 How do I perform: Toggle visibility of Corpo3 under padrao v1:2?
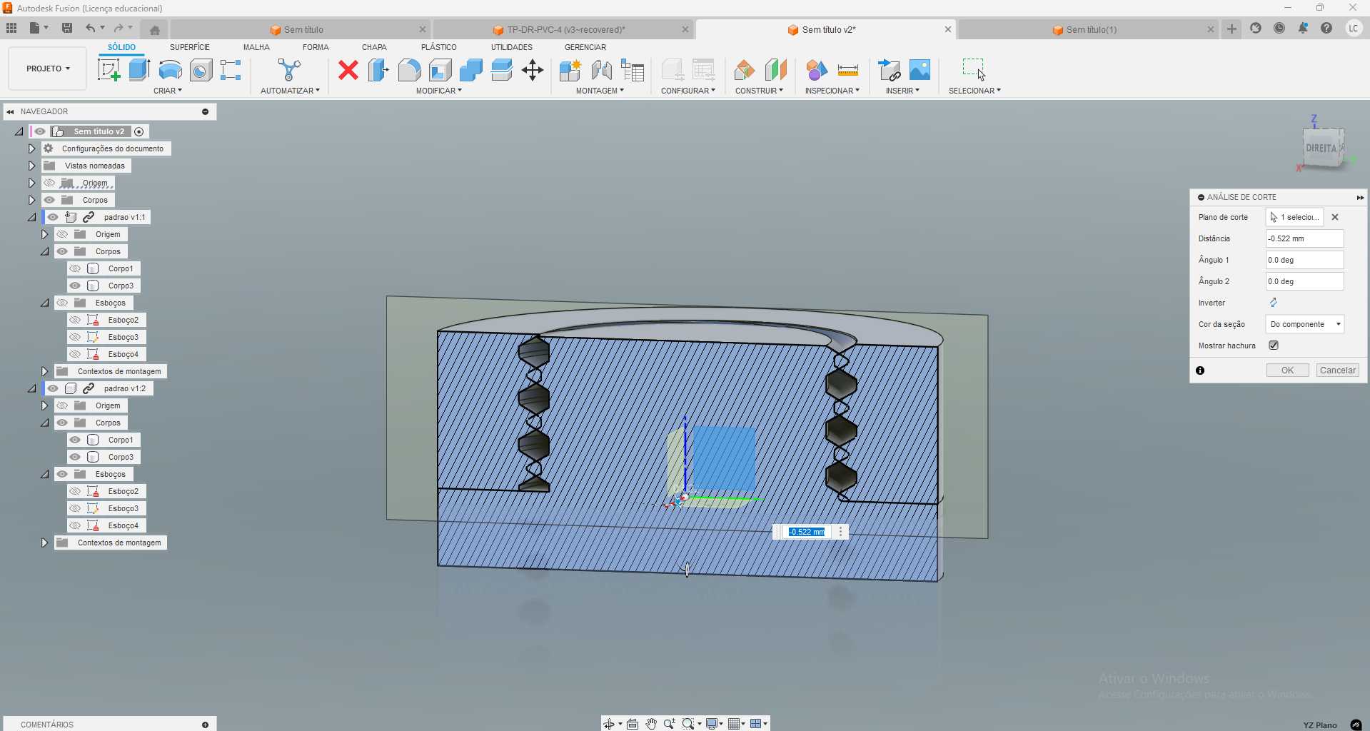point(75,457)
